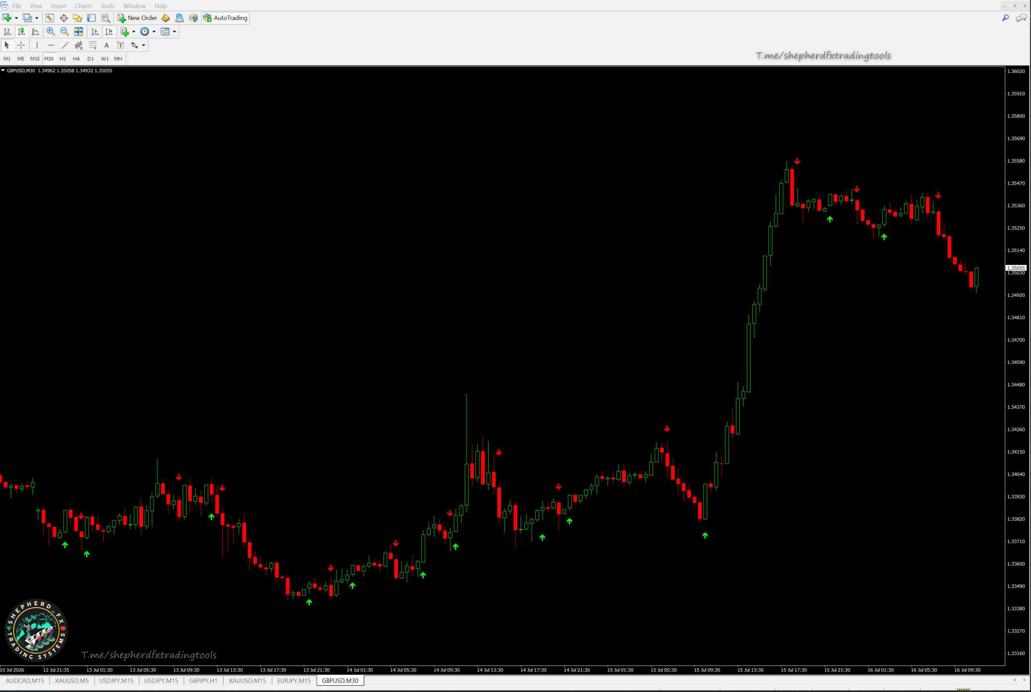
Task: Open the Virtual Hosting cloud icon
Action: [180, 18]
